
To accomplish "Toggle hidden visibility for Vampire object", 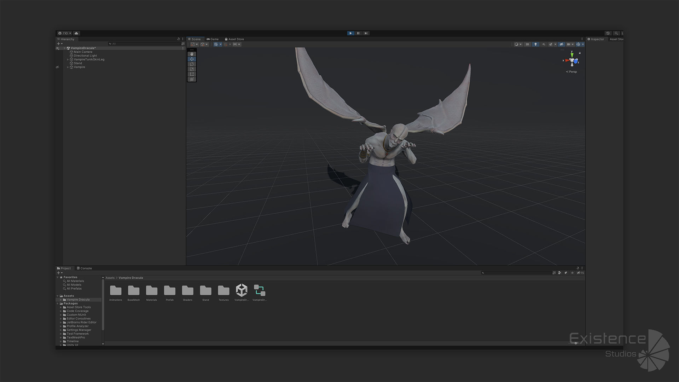I will pyautogui.click(x=57, y=67).
